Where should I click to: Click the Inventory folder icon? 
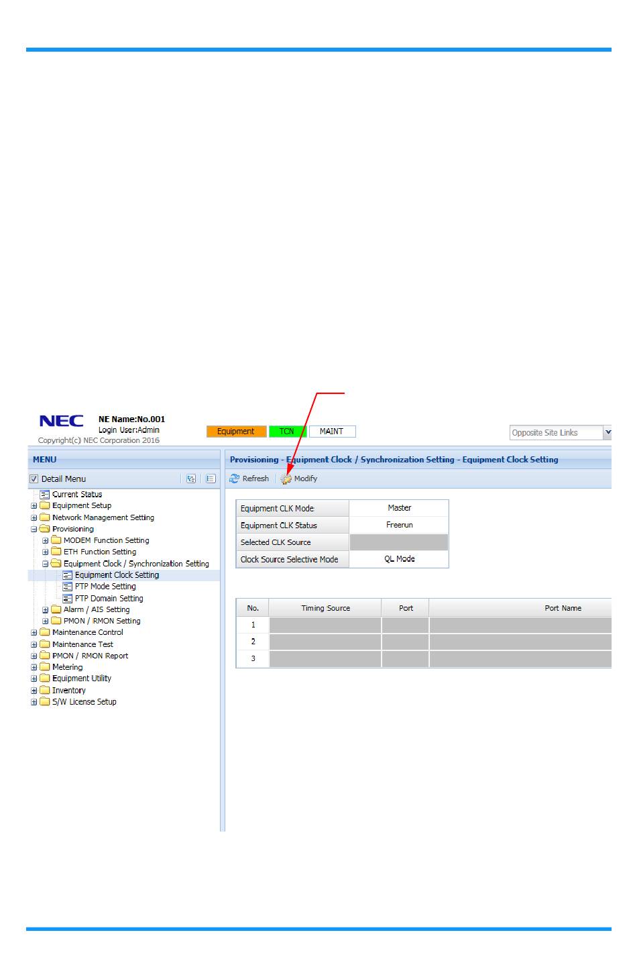coord(45,690)
